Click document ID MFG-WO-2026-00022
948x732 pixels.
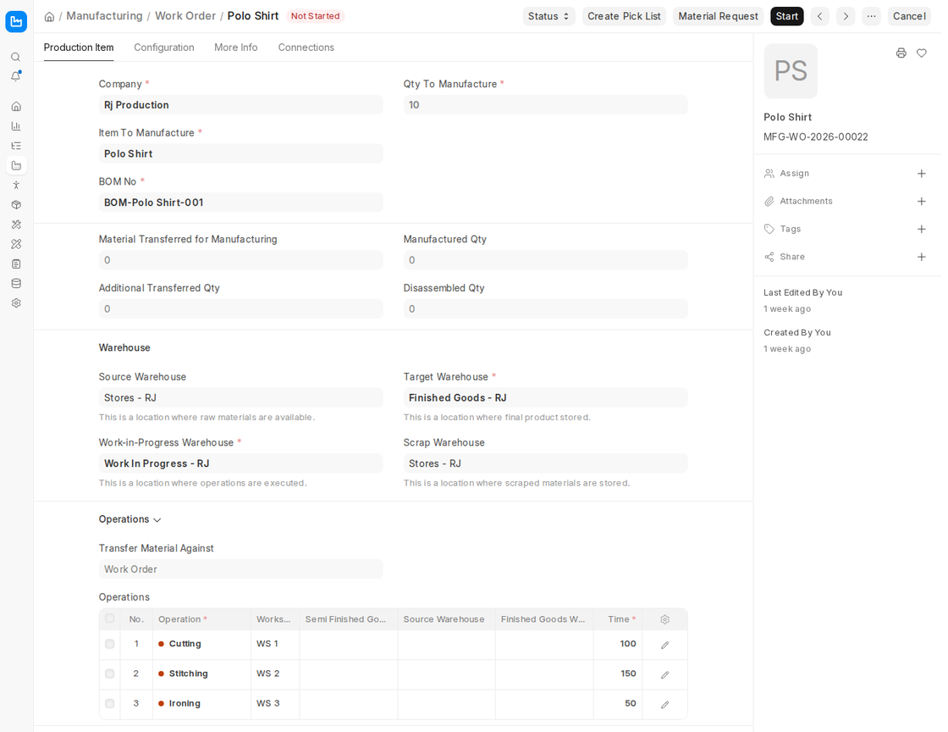point(816,136)
